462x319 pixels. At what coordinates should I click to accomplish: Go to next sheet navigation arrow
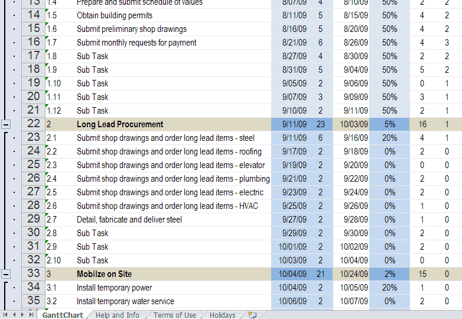[22, 315]
